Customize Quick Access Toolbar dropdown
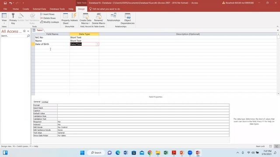Screen dimensions: 280x157 (x=23, y=3)
